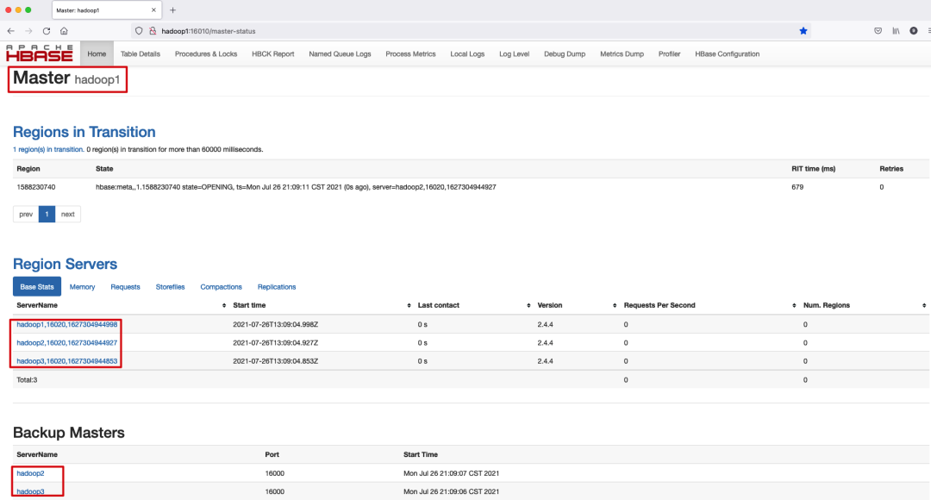The width and height of the screenshot is (931, 500).
Task: Select hadoop2 backup master start time
Action: click(x=451, y=473)
